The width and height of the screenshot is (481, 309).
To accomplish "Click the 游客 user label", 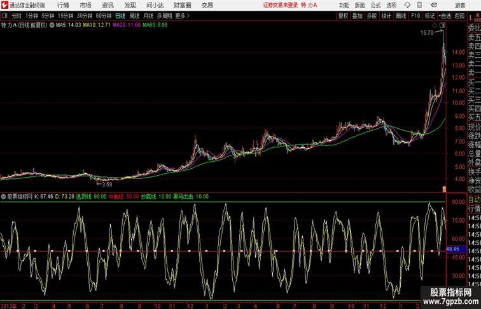I will tap(460, 5).
